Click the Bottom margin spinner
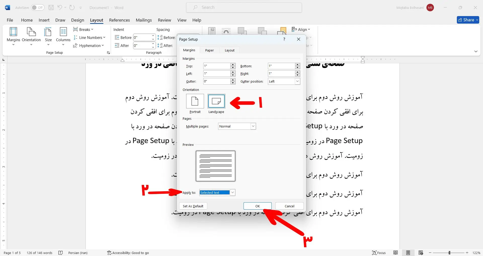 pyautogui.click(x=298, y=66)
